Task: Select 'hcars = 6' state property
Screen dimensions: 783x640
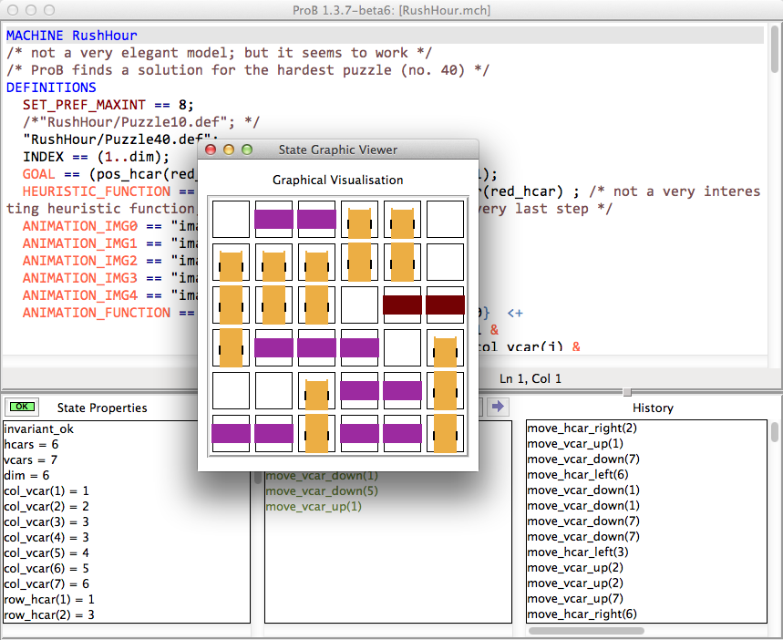Action: [x=32, y=443]
